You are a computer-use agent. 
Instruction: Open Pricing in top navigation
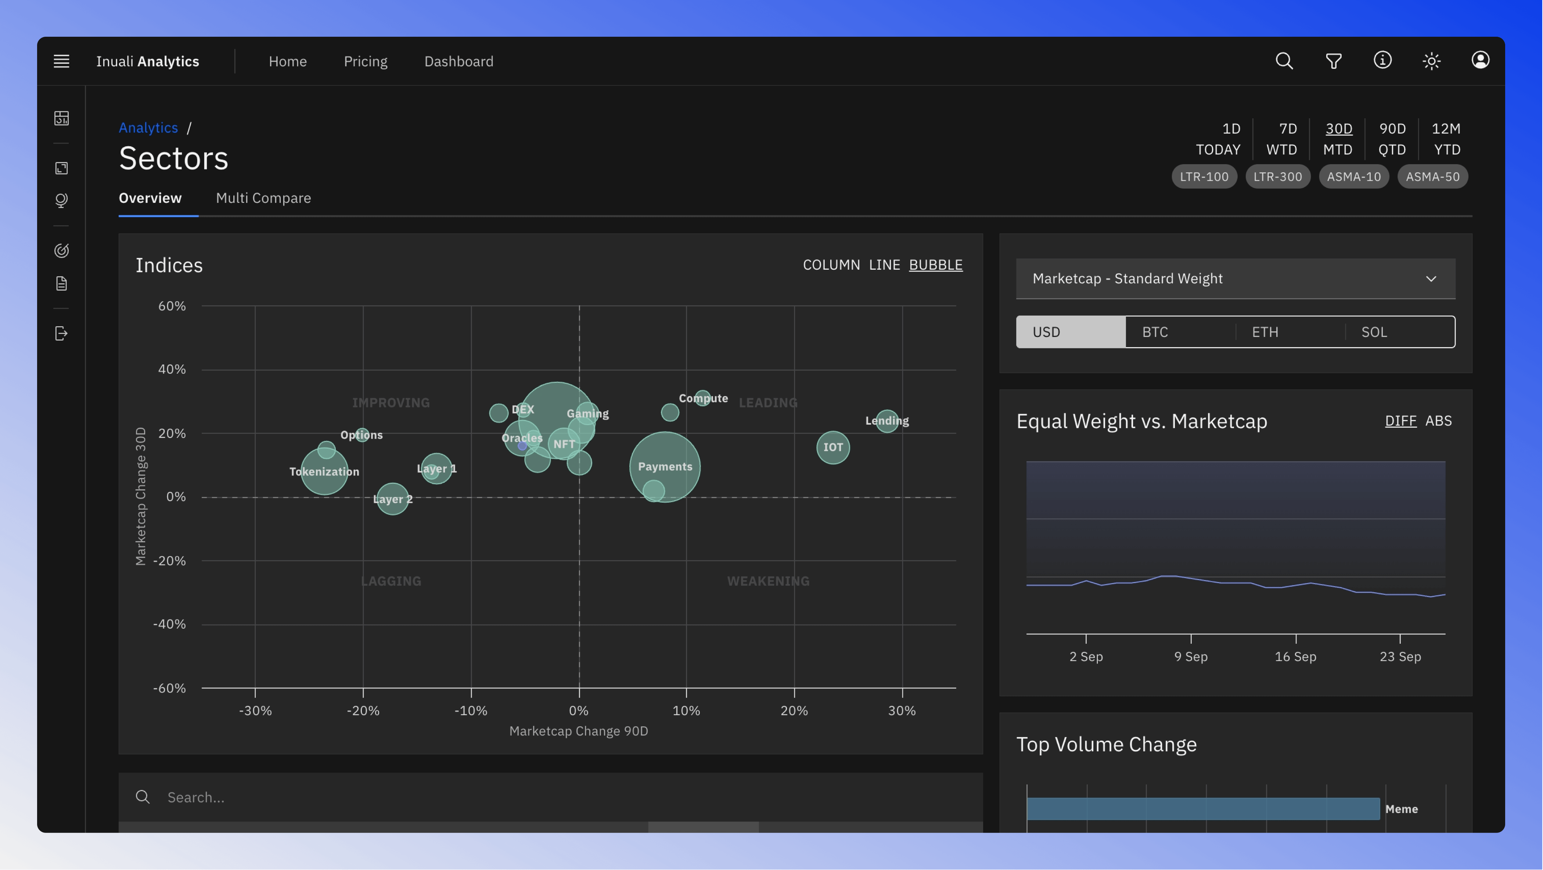[366, 61]
